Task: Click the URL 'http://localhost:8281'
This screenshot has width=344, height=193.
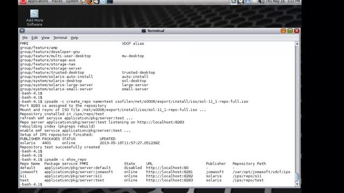Action: click(x=169, y=172)
